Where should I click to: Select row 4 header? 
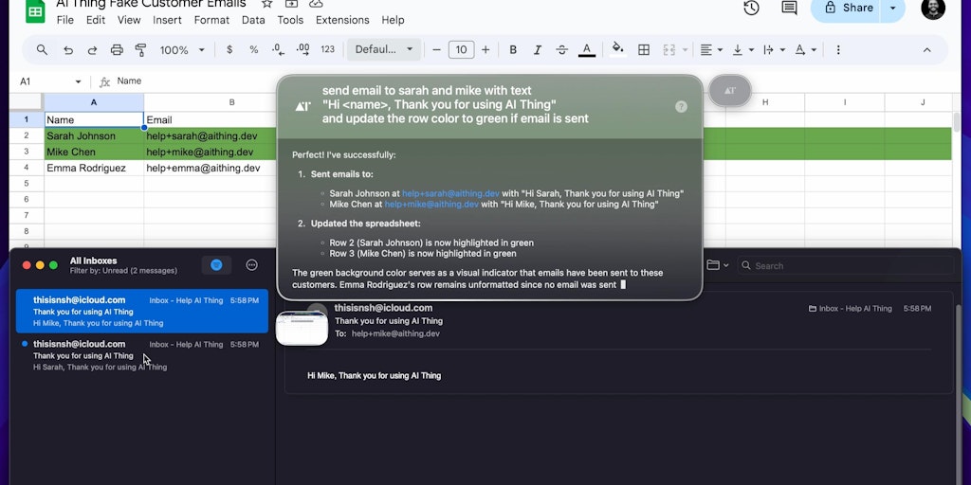[x=27, y=168]
